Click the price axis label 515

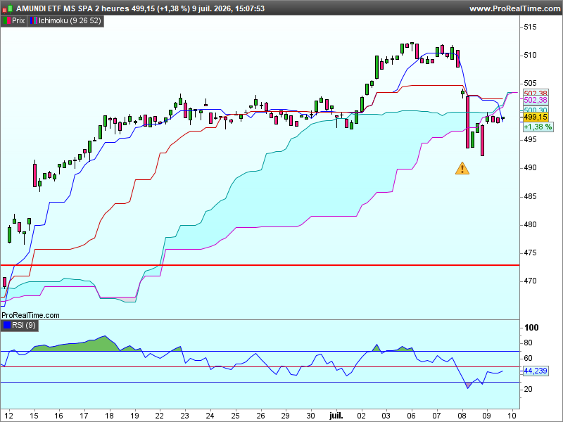(x=531, y=27)
